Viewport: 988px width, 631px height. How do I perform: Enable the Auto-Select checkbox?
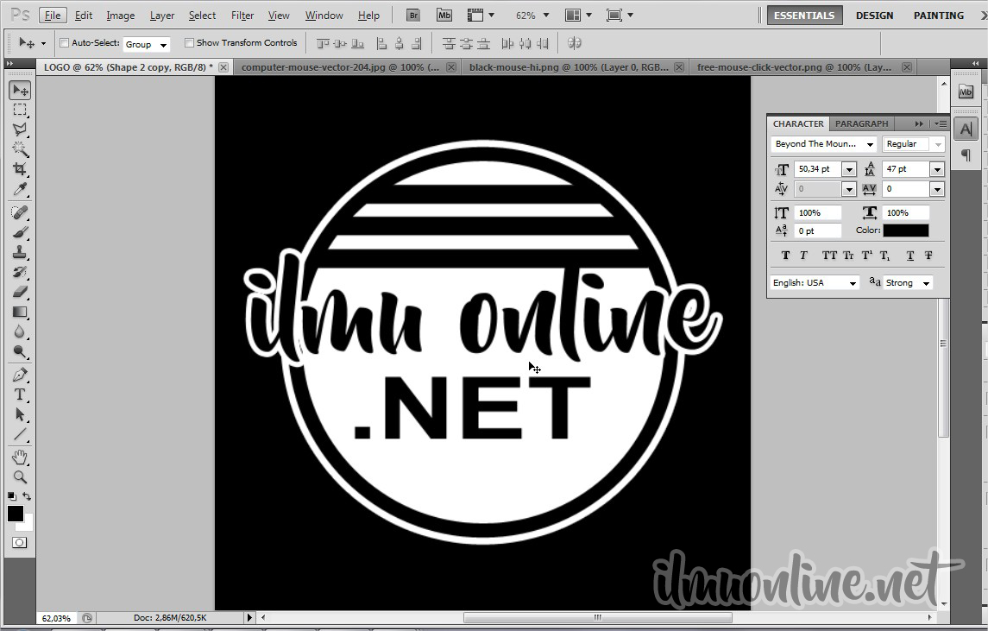64,43
